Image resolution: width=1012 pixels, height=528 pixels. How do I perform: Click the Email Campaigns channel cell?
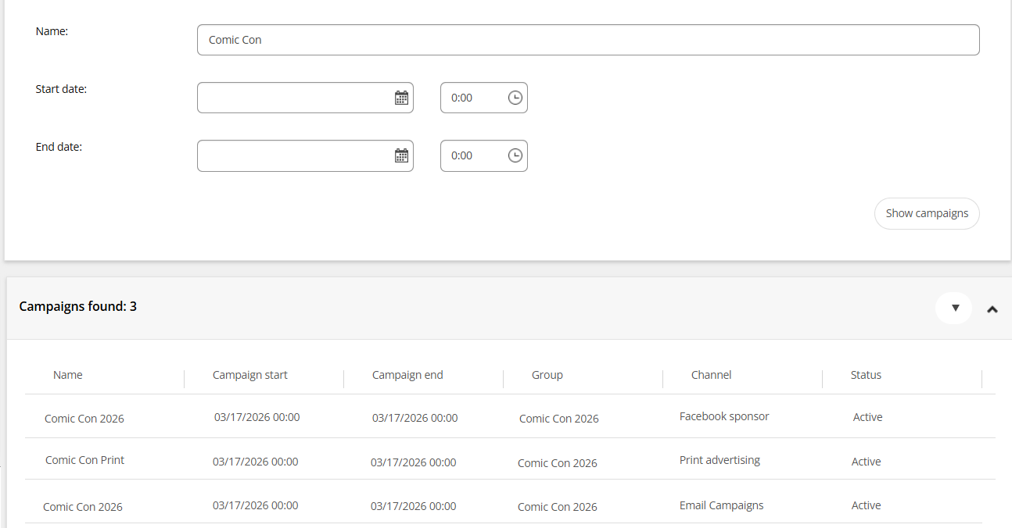(x=722, y=505)
